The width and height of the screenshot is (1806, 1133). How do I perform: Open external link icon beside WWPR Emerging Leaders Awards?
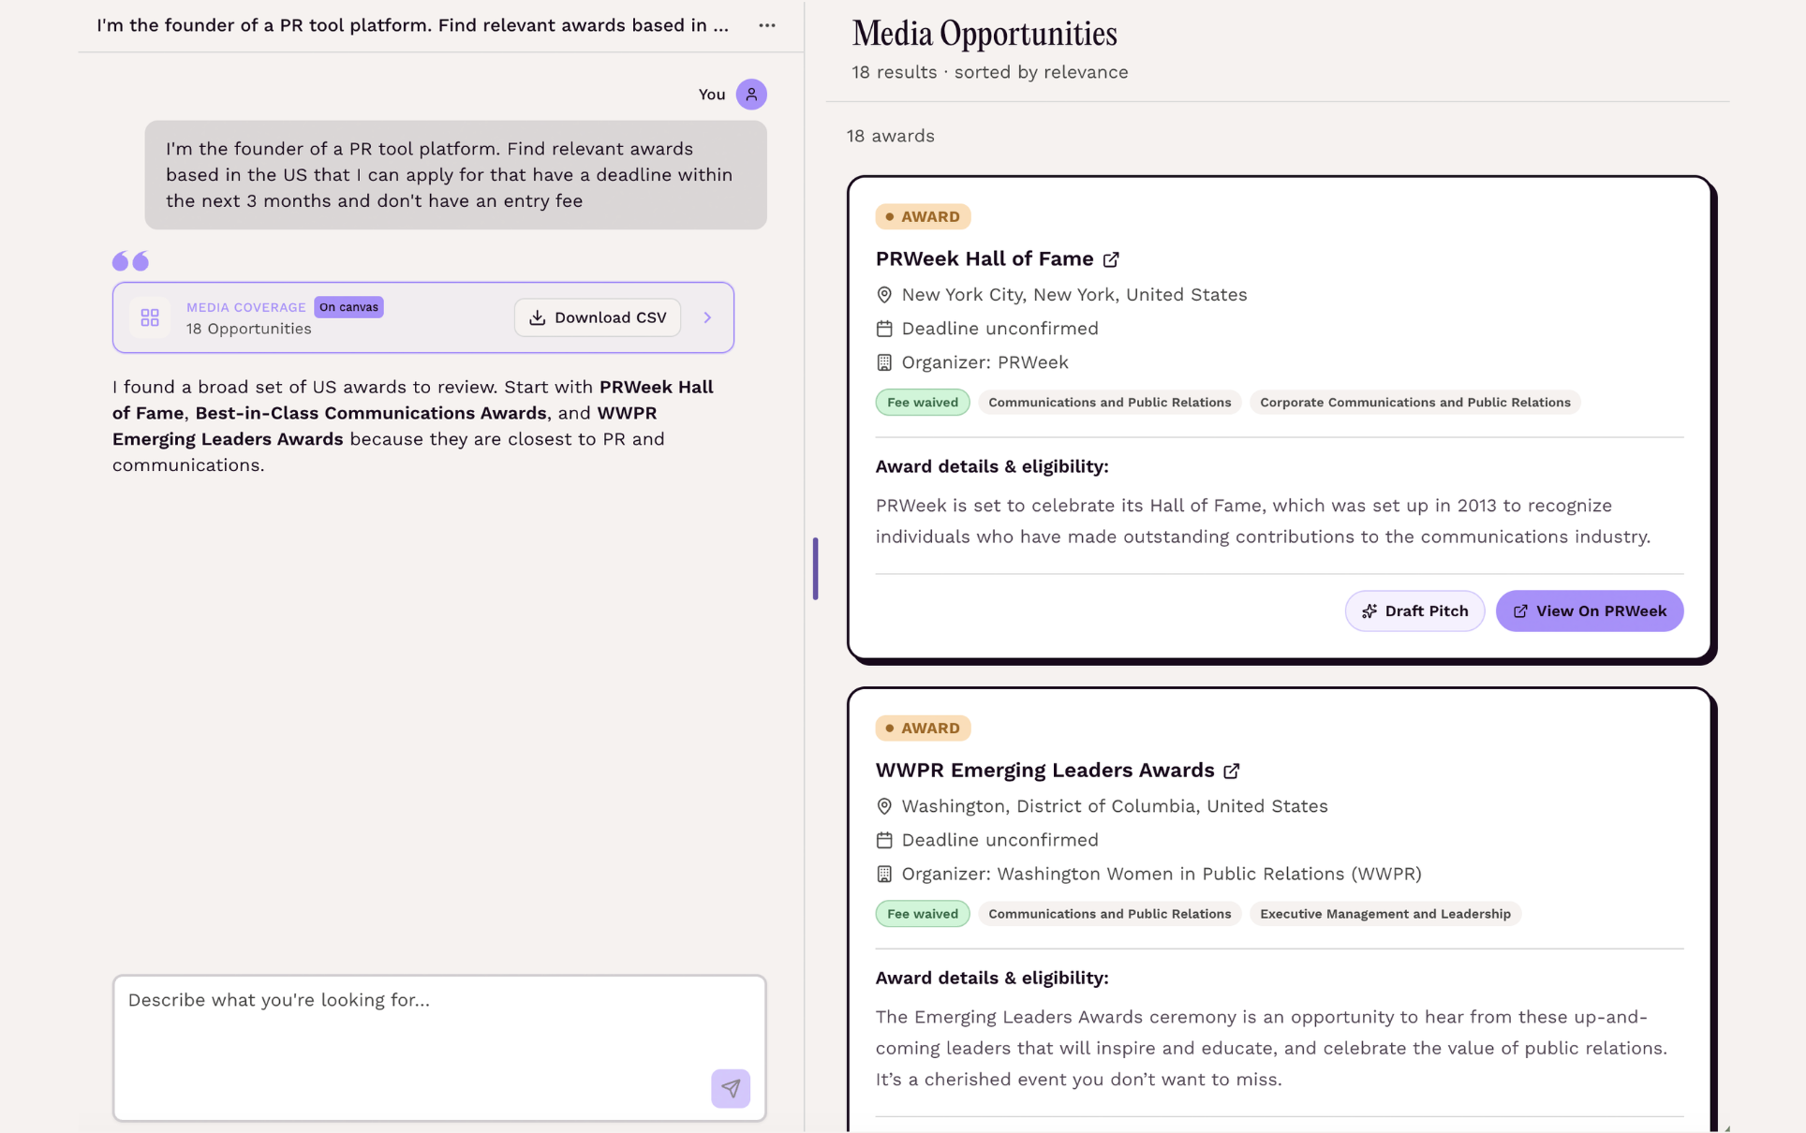(x=1232, y=771)
